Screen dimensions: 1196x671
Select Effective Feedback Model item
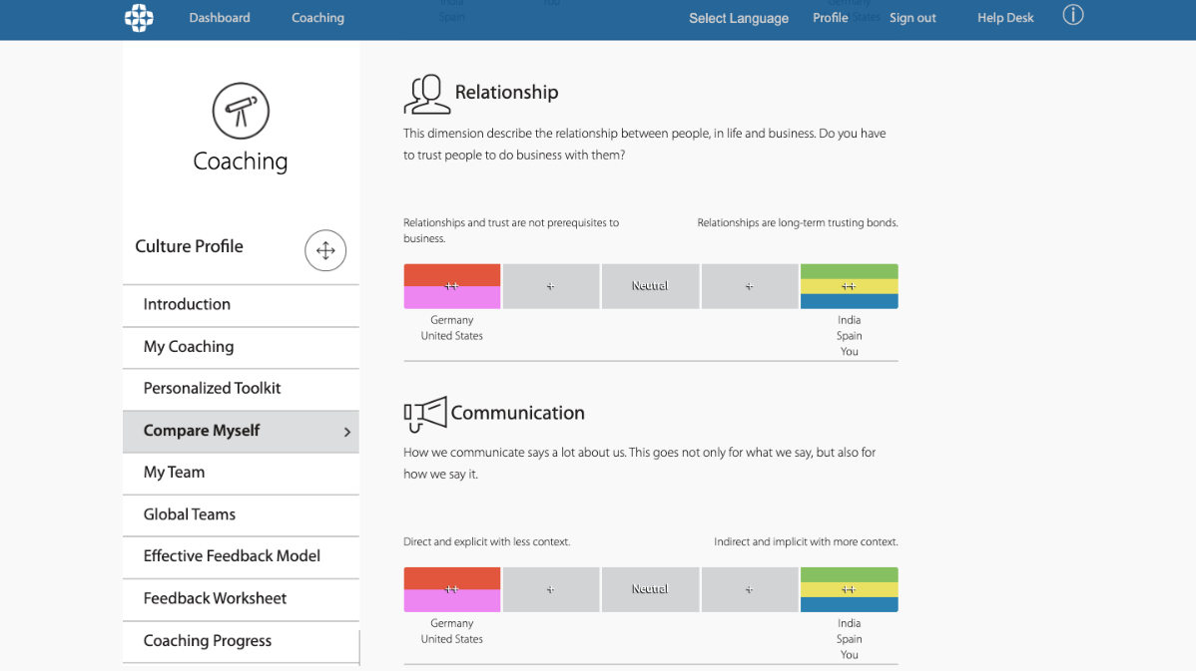point(232,556)
